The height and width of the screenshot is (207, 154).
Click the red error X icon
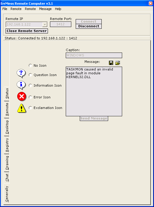[22, 97]
